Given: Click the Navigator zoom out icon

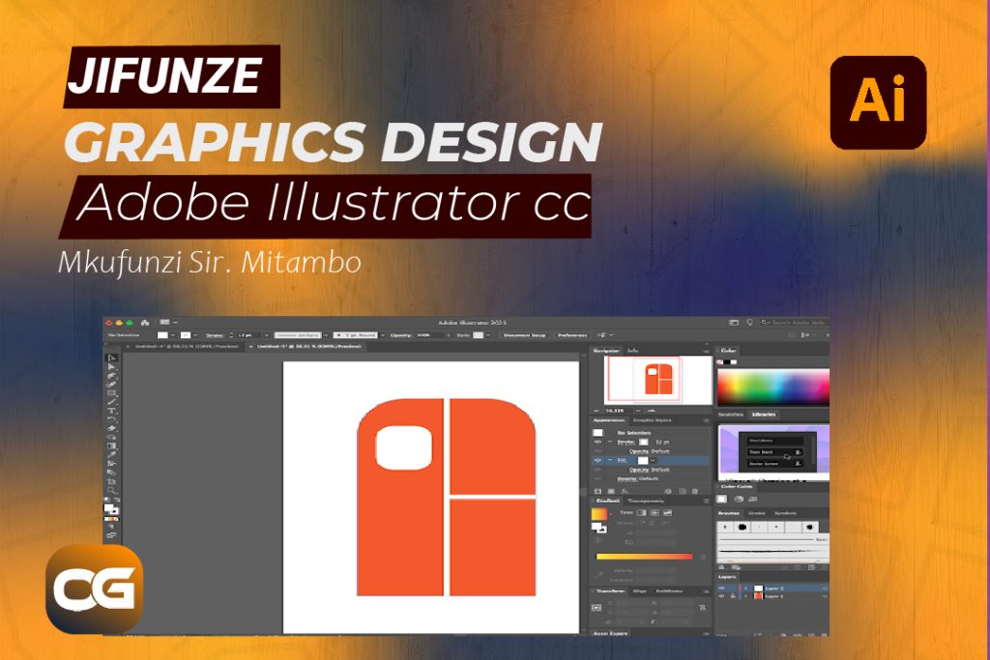Looking at the screenshot, I should click(x=597, y=411).
